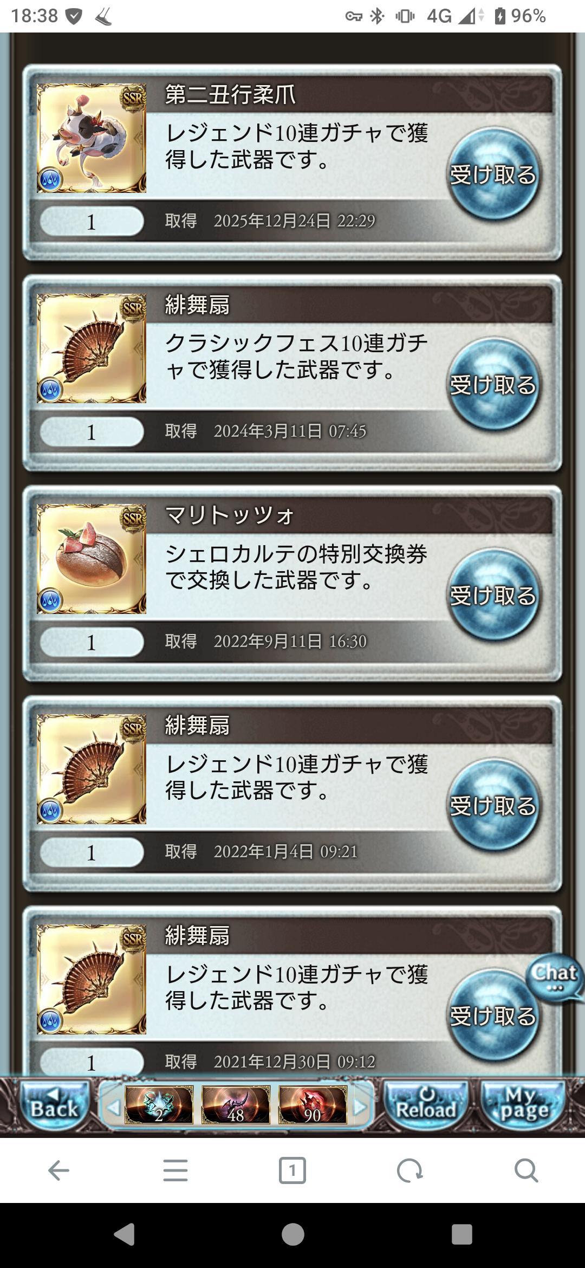Select raid shortcut thumbnail numbered 2

[159, 1104]
